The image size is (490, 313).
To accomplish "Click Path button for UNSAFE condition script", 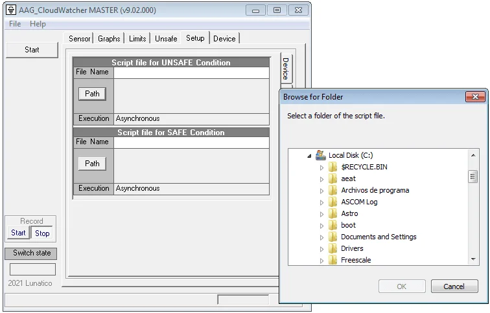I will [92, 94].
